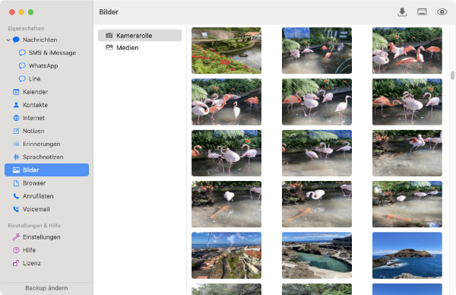Open Hilfe label
Image resolution: width=456 pixels, height=295 pixels.
(x=29, y=250)
